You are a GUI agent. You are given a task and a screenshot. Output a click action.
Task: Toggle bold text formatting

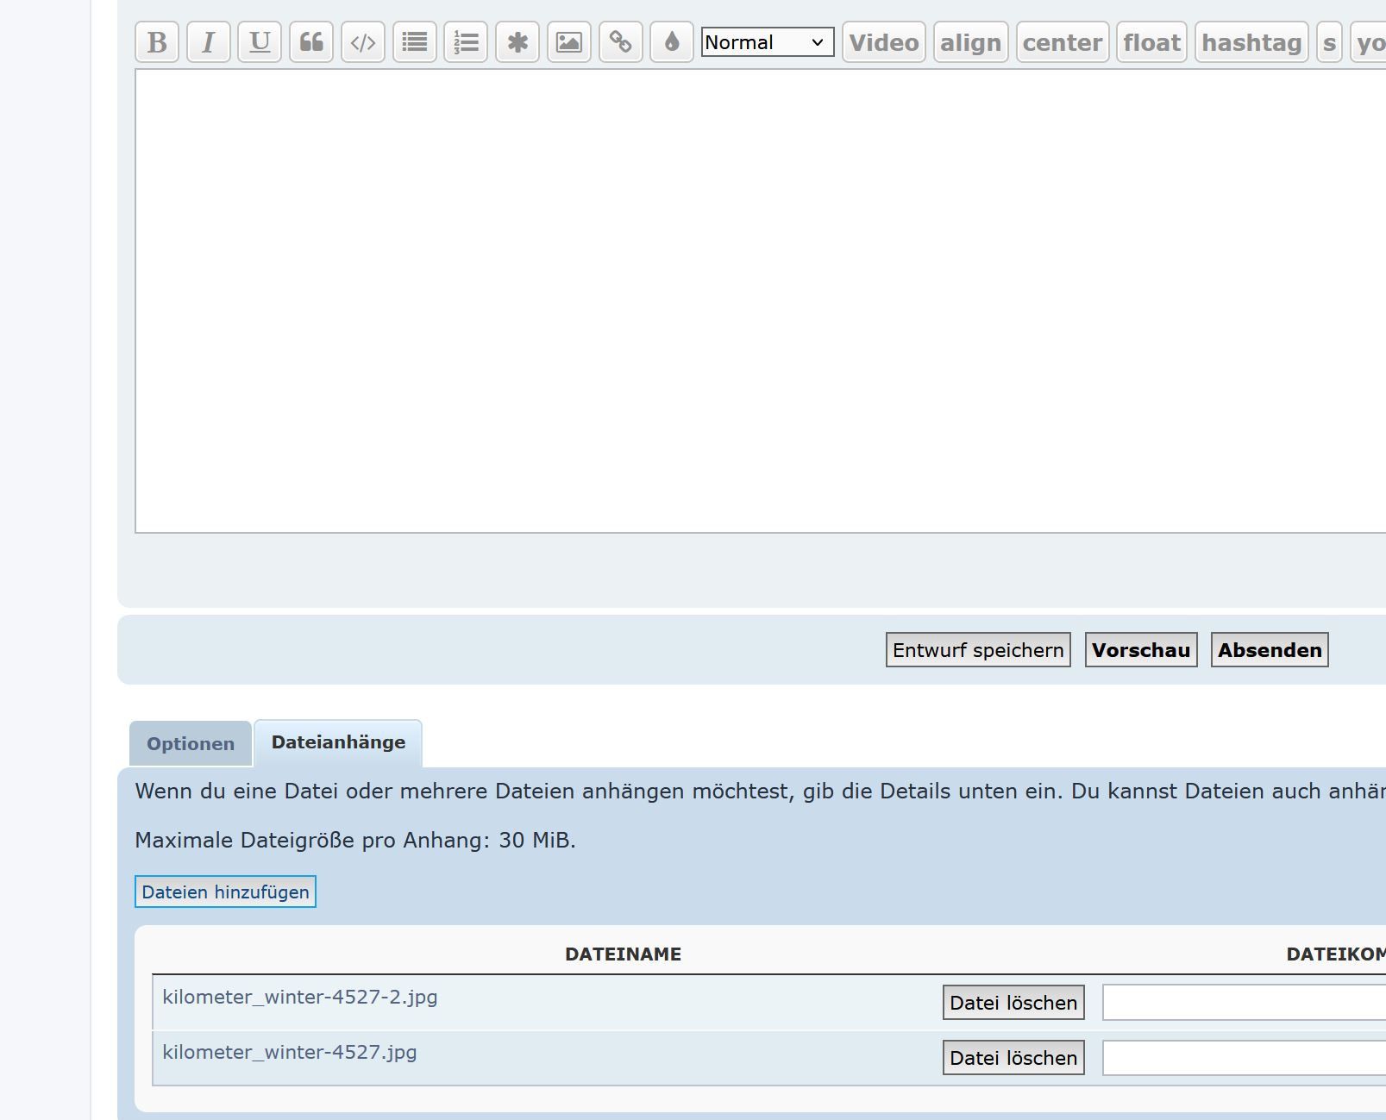coord(157,42)
